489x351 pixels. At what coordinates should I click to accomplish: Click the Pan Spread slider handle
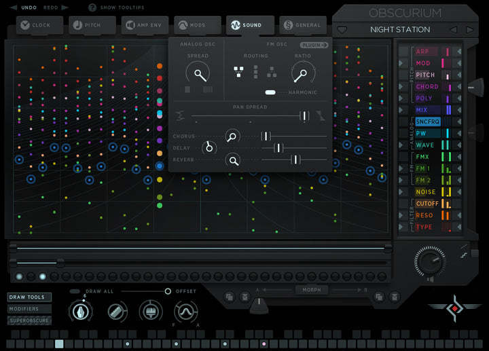[x=304, y=115]
